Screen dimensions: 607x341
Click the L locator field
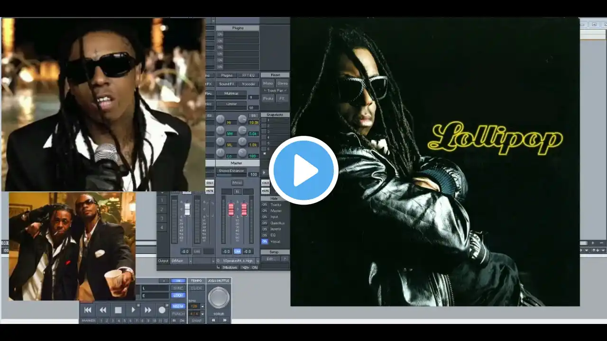(x=155, y=288)
